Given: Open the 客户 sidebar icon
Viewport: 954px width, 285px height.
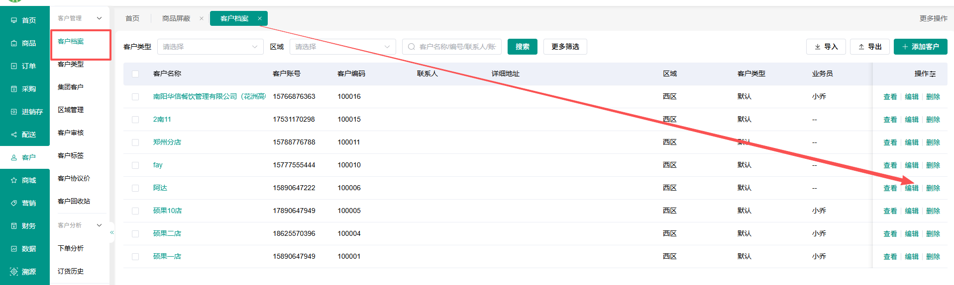Looking at the screenshot, I should click(14, 157).
